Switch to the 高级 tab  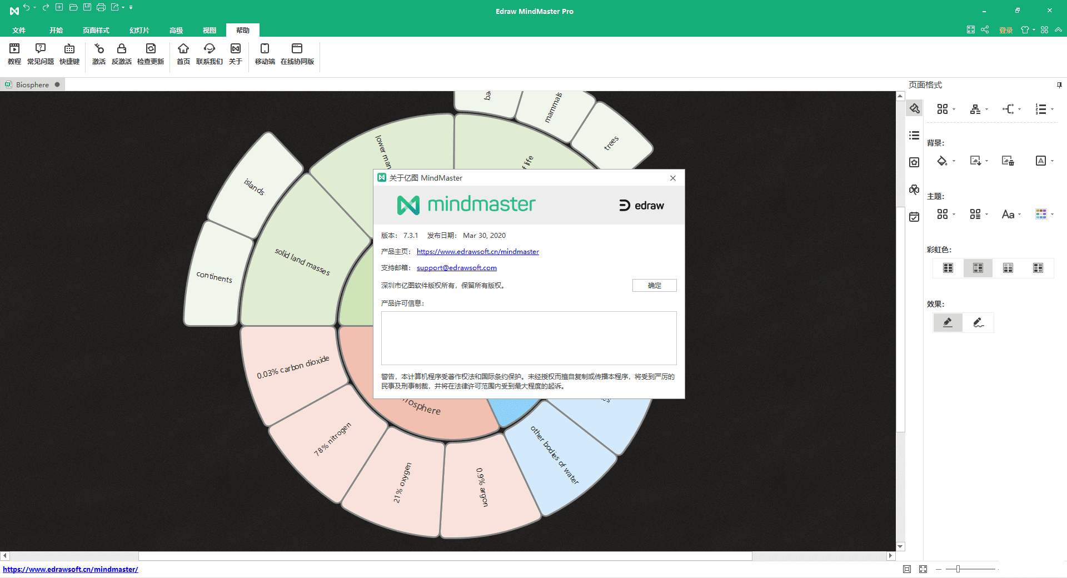[x=176, y=31]
